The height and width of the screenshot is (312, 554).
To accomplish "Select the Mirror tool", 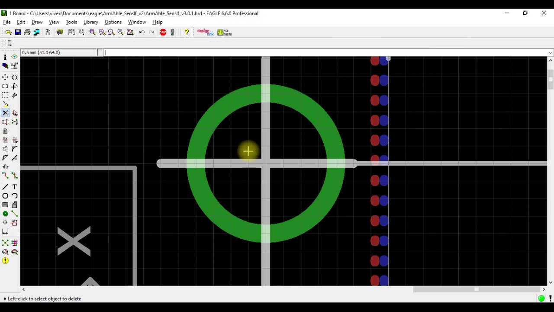I will pyautogui.click(x=5, y=86).
